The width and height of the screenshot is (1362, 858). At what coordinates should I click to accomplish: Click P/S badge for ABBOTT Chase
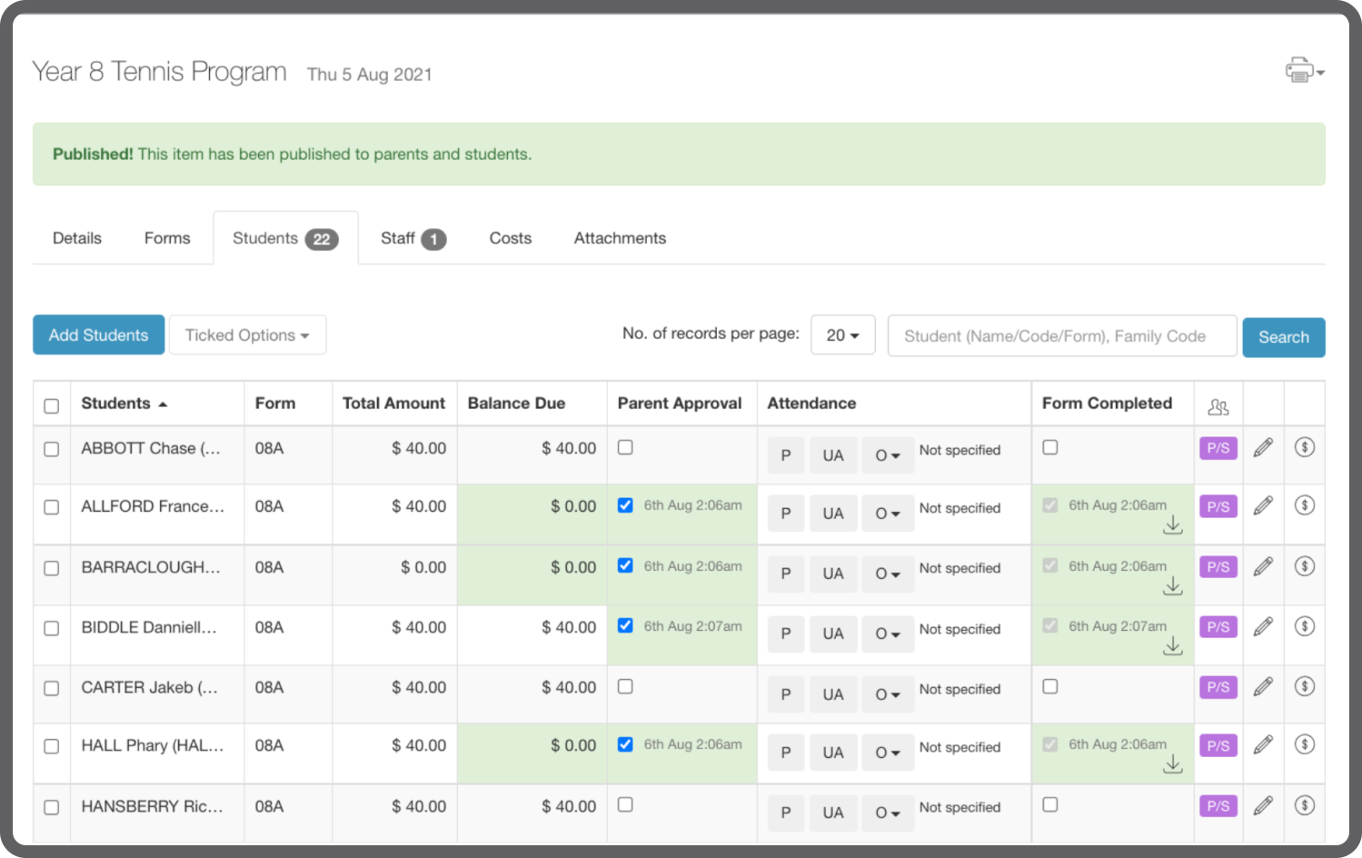(x=1218, y=448)
